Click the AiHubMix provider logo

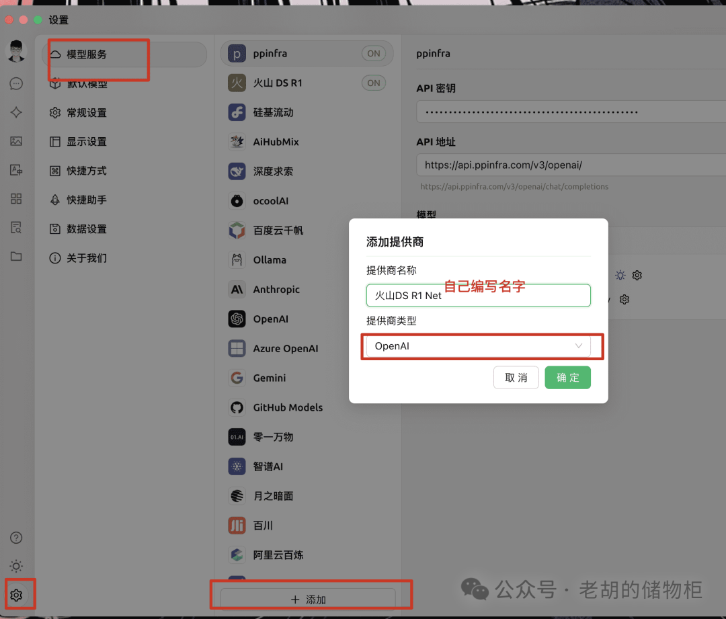click(x=237, y=142)
